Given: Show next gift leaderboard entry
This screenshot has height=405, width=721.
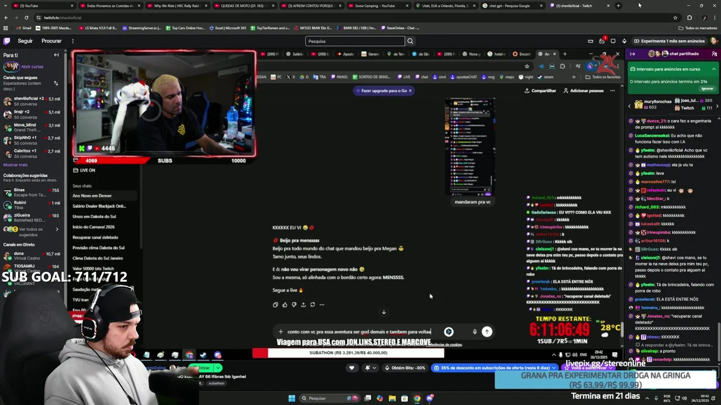Looking at the screenshot, I should [717, 105].
